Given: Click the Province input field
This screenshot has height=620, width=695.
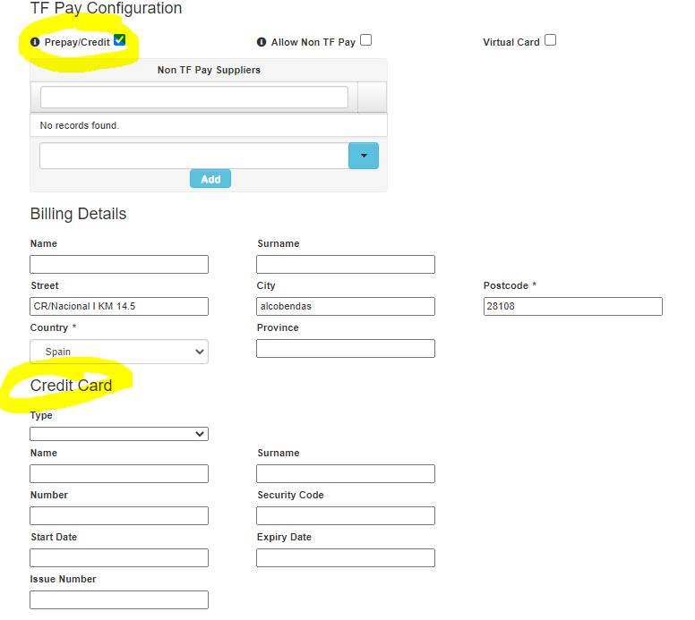Looking at the screenshot, I should click(346, 349).
